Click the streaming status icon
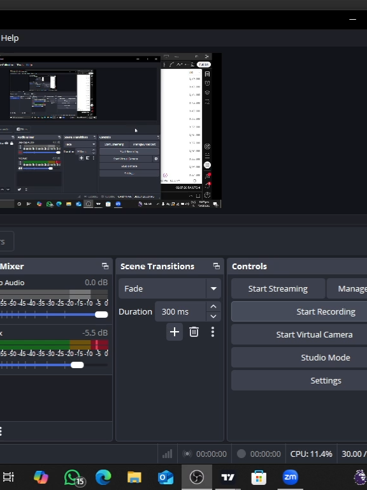This screenshot has height=490, width=367. click(x=187, y=454)
